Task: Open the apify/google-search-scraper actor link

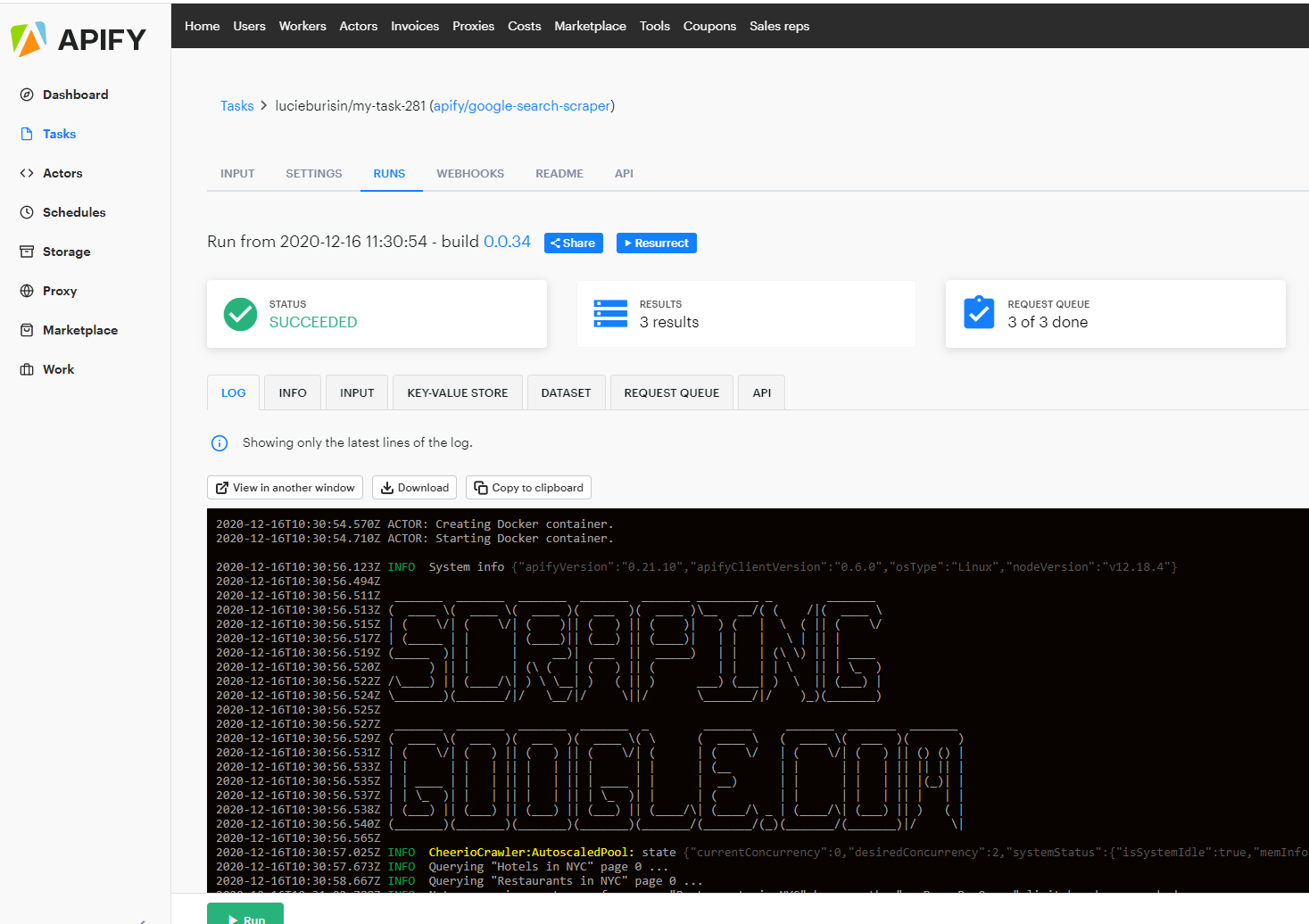Action: tap(522, 106)
